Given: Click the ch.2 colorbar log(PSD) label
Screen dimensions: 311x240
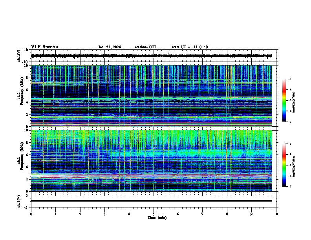Looking at the screenshot, I should [294, 167].
